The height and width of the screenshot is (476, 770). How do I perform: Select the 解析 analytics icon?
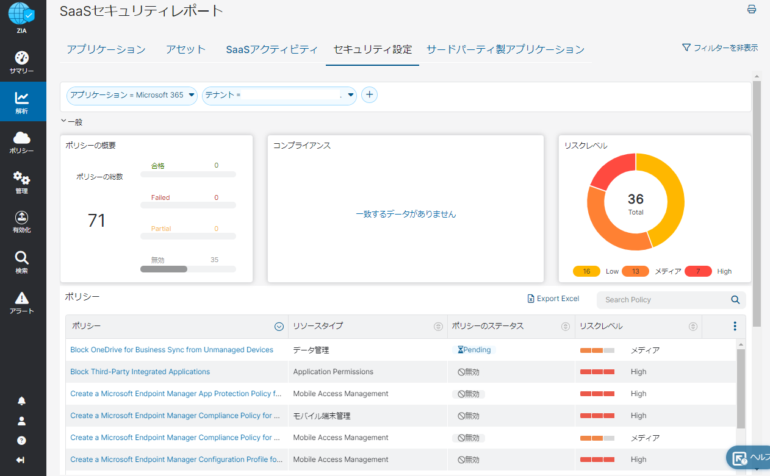point(21,98)
